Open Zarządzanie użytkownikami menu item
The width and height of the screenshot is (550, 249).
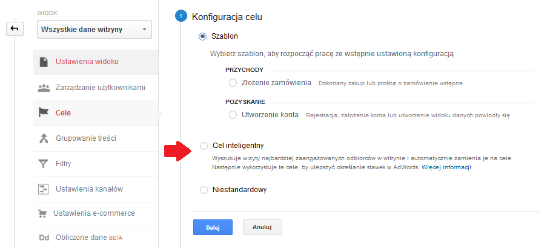100,88
